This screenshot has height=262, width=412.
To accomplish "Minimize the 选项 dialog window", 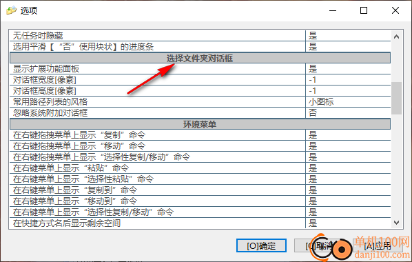I will click(x=333, y=10).
